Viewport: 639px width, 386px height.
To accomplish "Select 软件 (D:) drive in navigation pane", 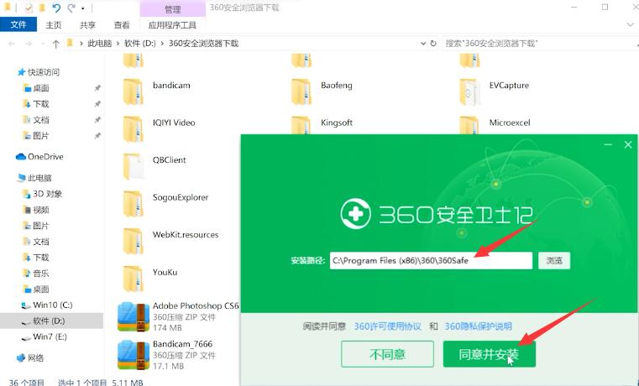I will click(x=49, y=321).
